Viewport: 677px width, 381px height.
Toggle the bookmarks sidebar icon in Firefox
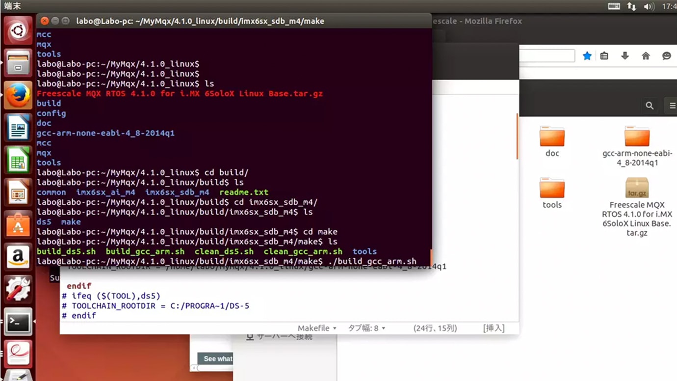(x=604, y=55)
